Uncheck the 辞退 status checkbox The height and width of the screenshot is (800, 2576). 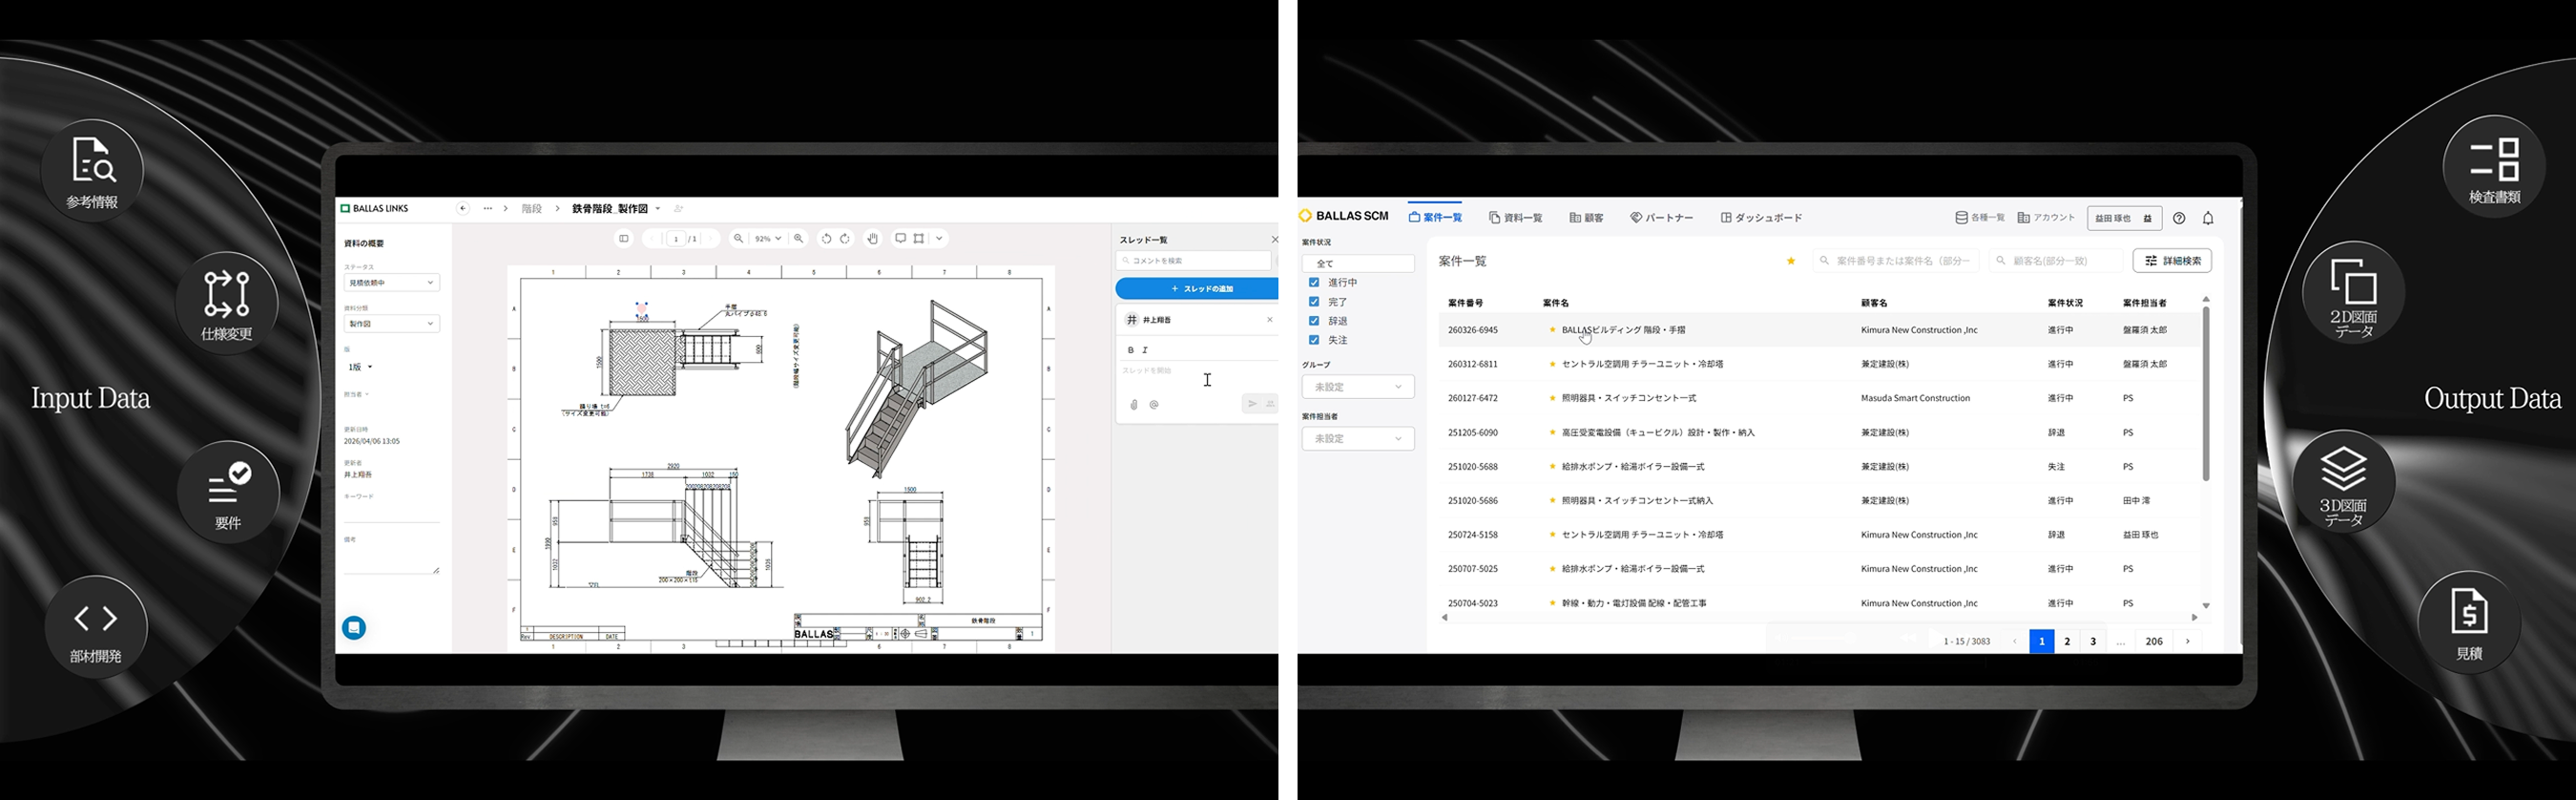click(x=1314, y=321)
